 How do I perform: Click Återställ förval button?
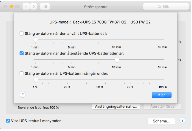pos(162,106)
